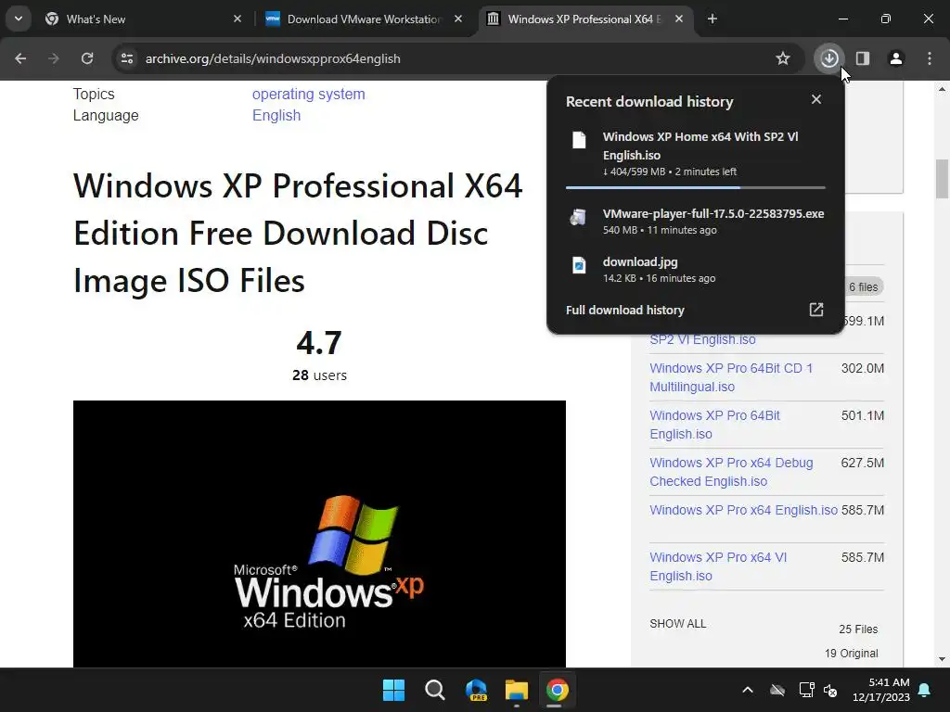Close the Windows XP Professional X64 tab
The image size is (950, 712).
[x=679, y=19]
